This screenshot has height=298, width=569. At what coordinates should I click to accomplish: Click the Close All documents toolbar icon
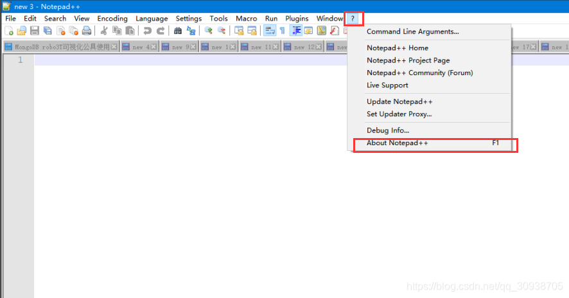click(74, 31)
